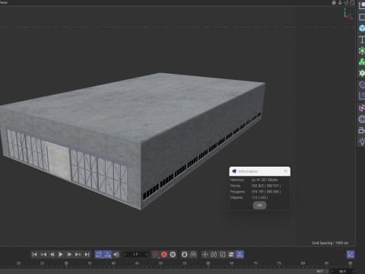Open the purple deformer icon

(362, 84)
